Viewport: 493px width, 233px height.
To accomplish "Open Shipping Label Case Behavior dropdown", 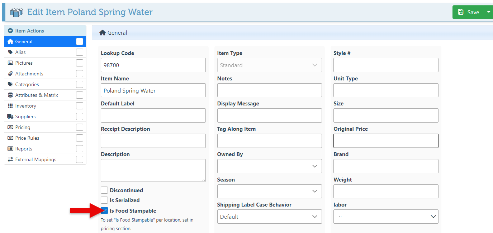I will tap(269, 217).
